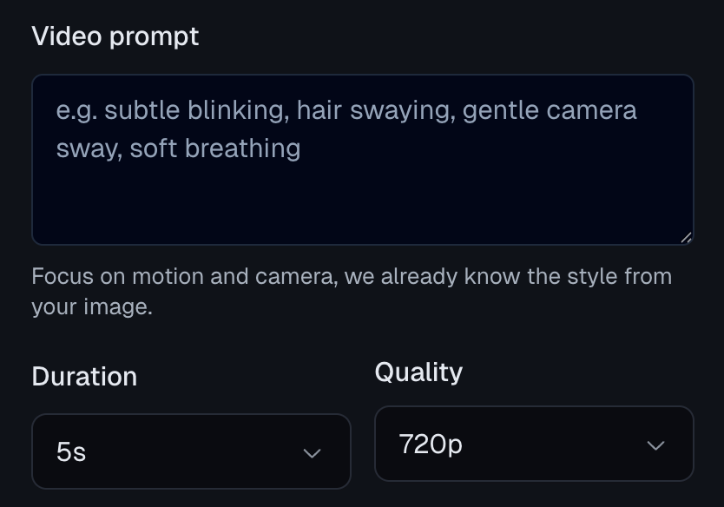Click the "5s" value in Duration
The image size is (724, 507).
tap(71, 452)
